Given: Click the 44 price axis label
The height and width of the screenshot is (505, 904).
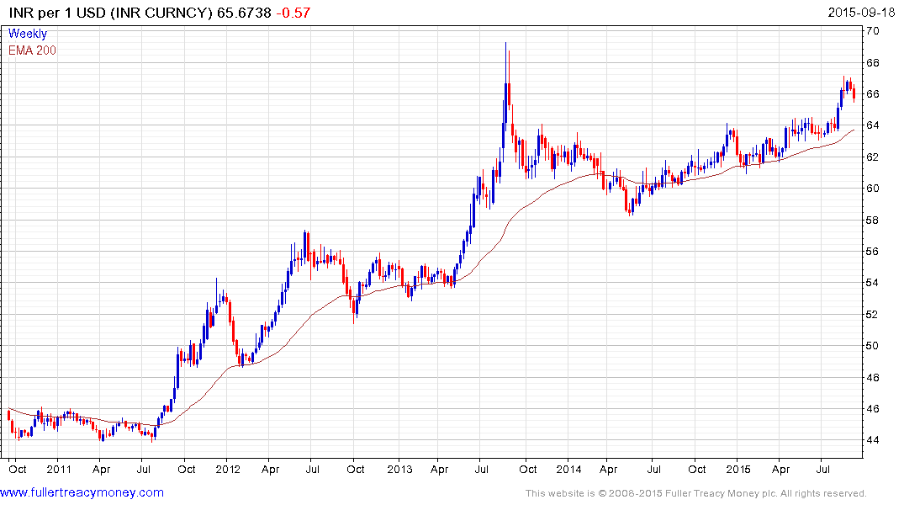Looking at the screenshot, I should [873, 440].
